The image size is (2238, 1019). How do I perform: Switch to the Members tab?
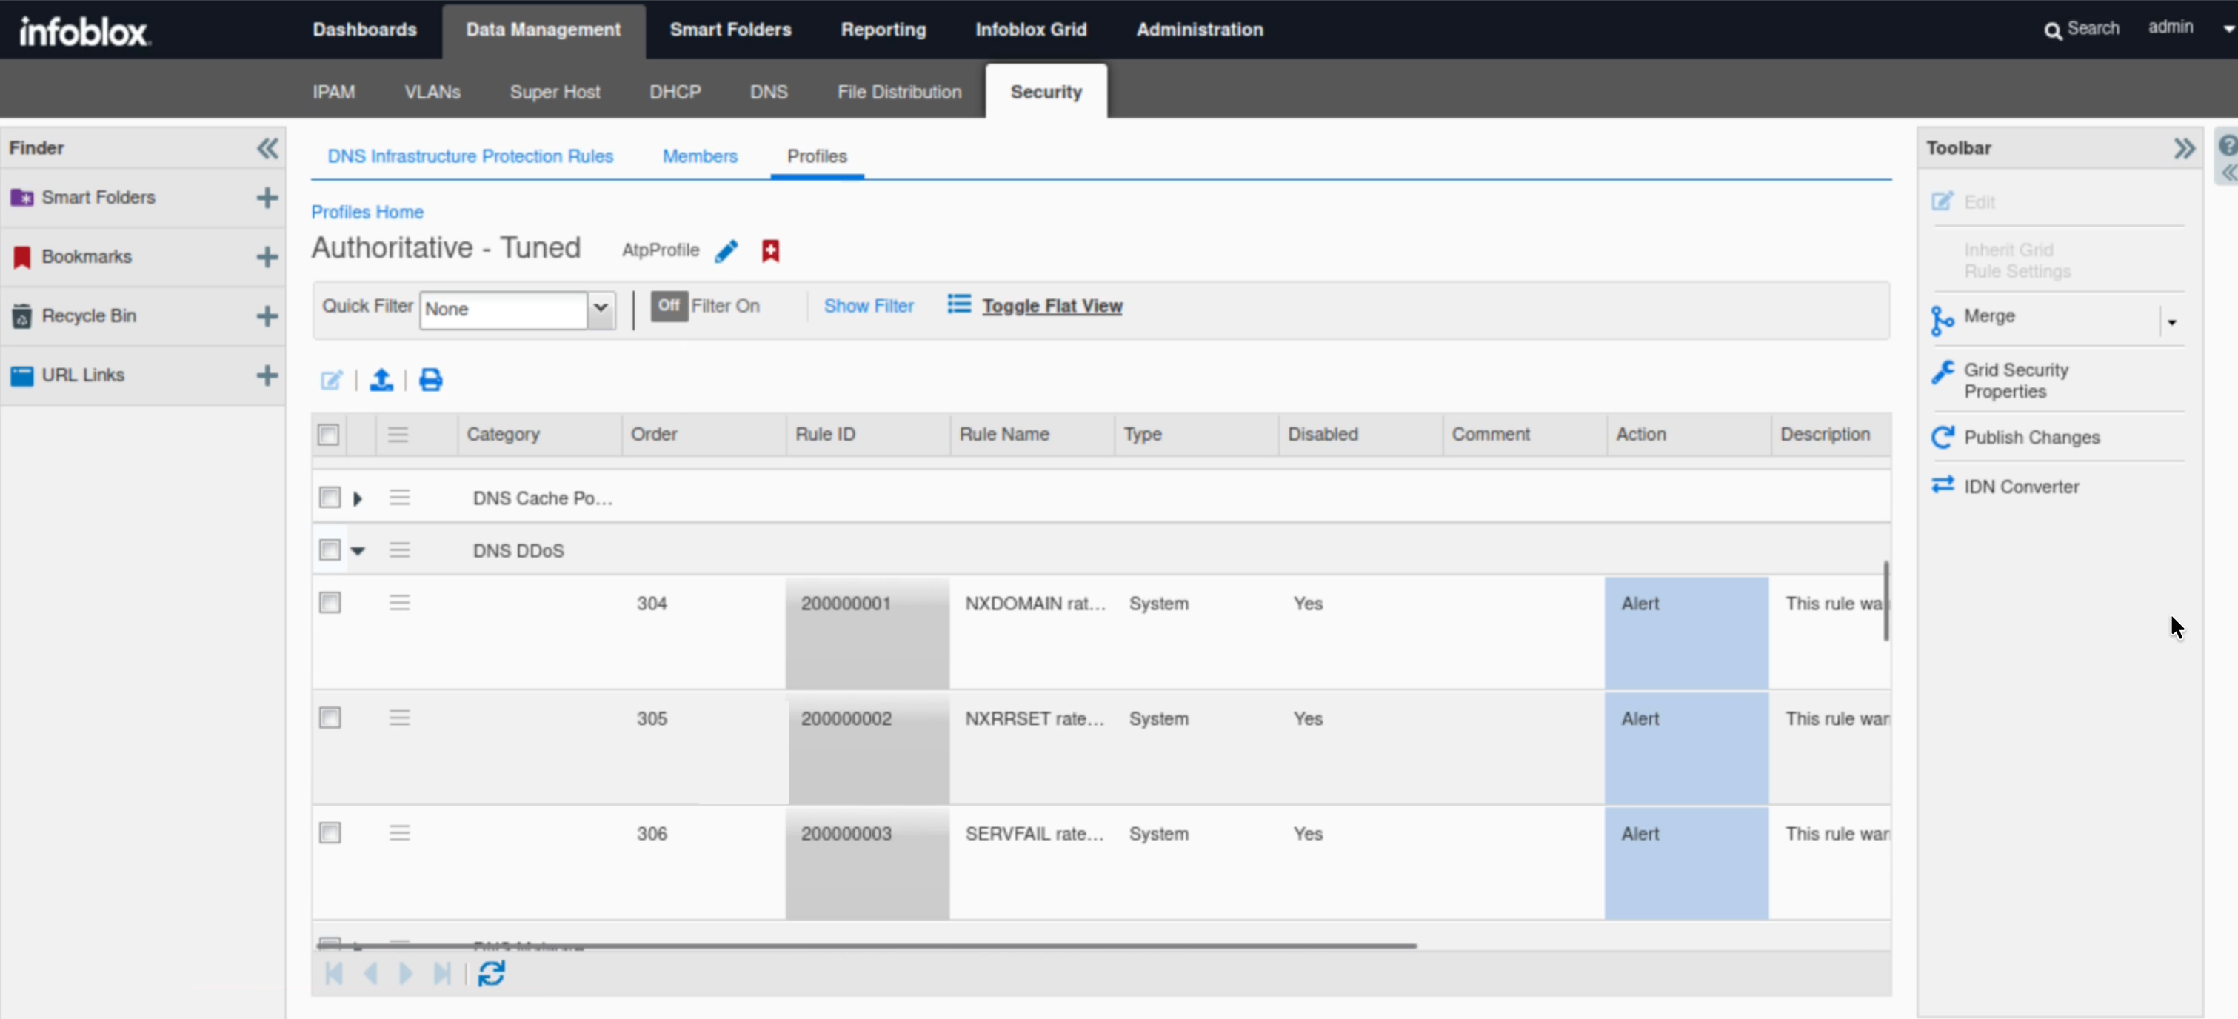tap(701, 156)
